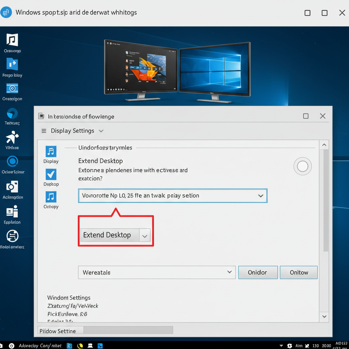Click the 'Extend Desktop' section title text

(101, 161)
